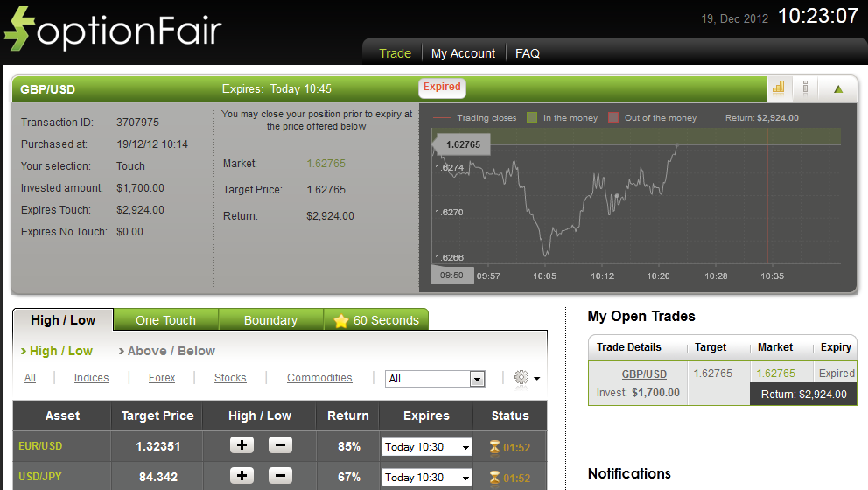
Task: Click the Expiry column header in My Open Trades
Action: click(836, 347)
